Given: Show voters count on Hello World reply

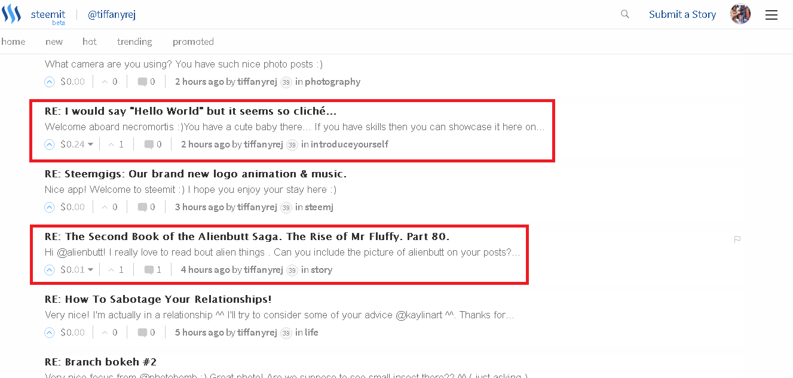Looking at the screenshot, I should pos(115,145).
